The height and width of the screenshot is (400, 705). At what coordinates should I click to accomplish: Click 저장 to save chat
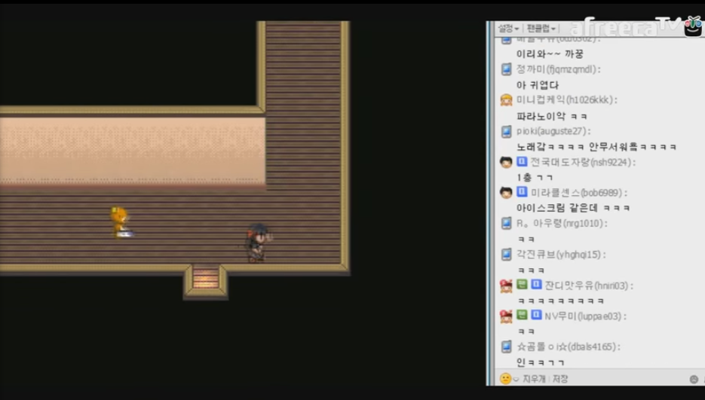point(560,379)
